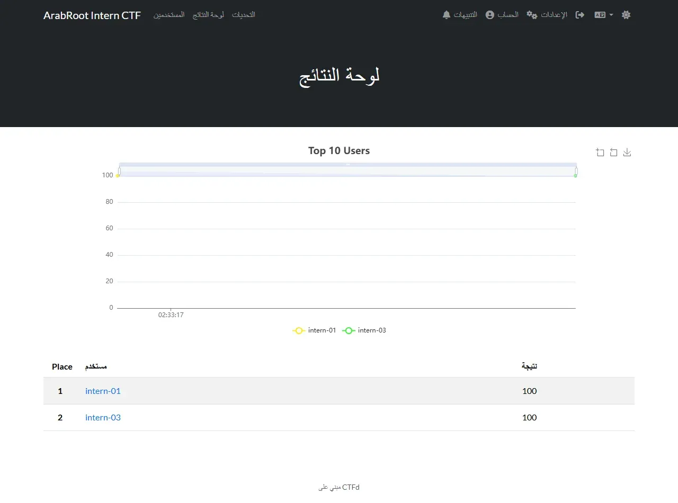678x503 pixels.
Task: Open الحساب account menu item
Action: 502,15
